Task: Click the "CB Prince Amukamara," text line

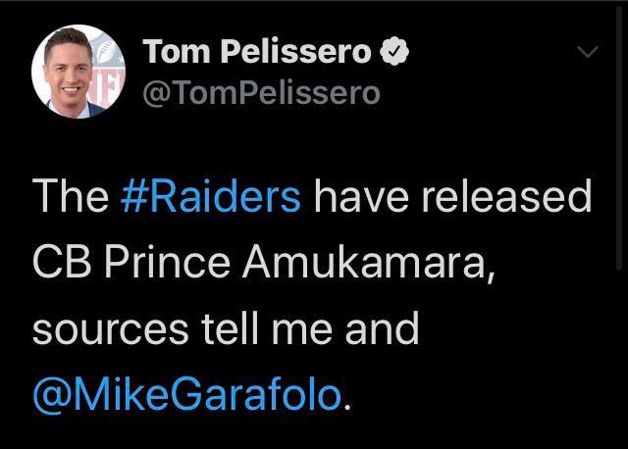Action: point(261,264)
